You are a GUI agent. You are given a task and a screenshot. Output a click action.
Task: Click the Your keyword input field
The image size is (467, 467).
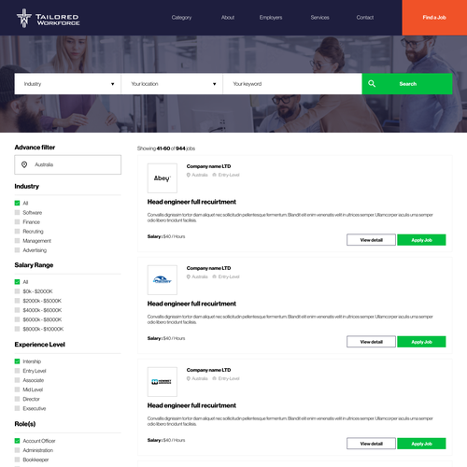click(292, 84)
